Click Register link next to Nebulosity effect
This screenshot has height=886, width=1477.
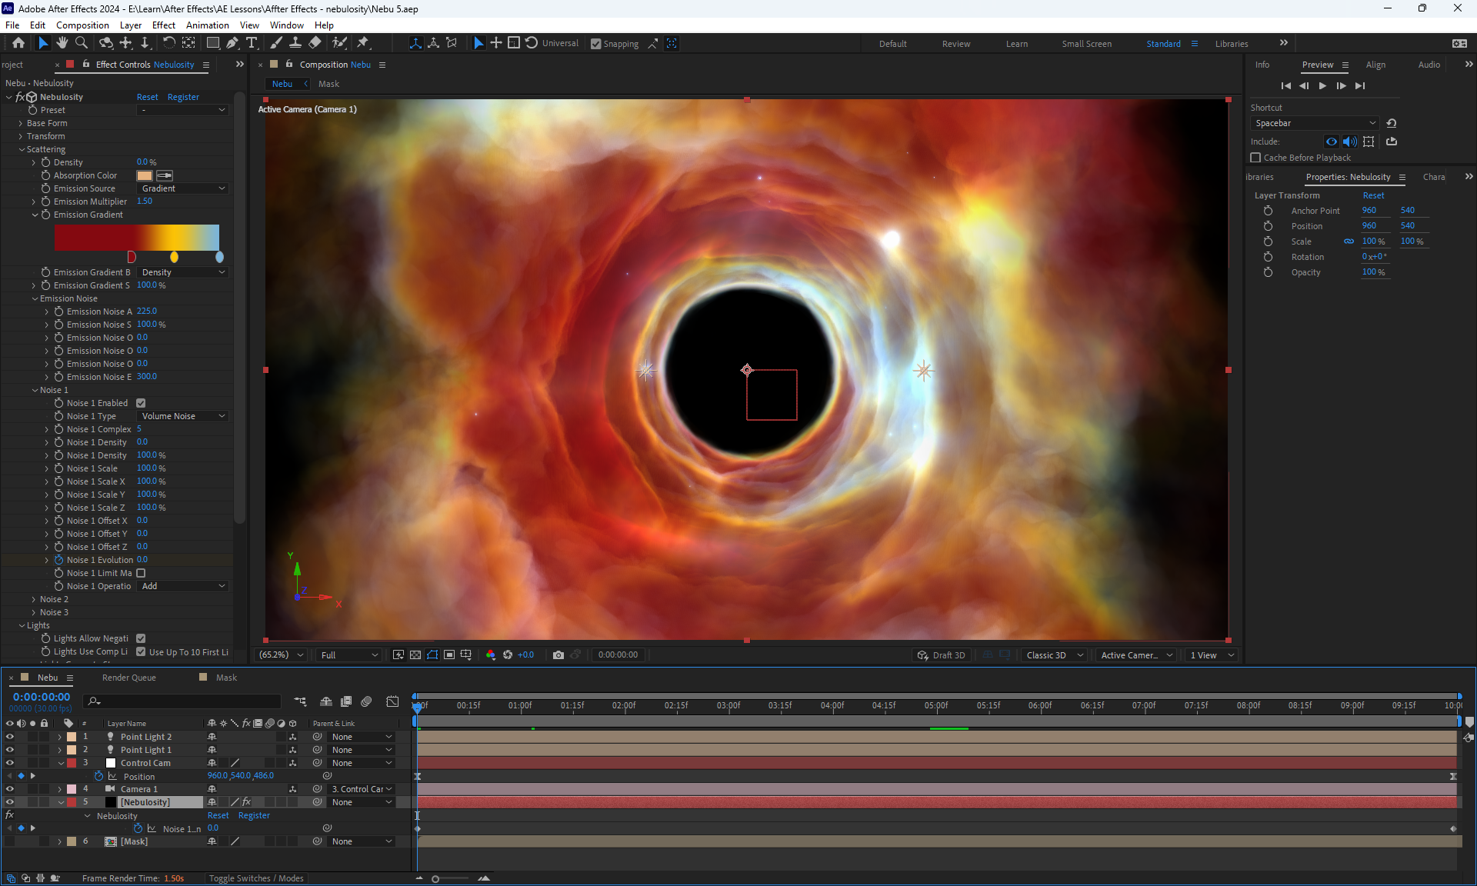click(x=183, y=97)
